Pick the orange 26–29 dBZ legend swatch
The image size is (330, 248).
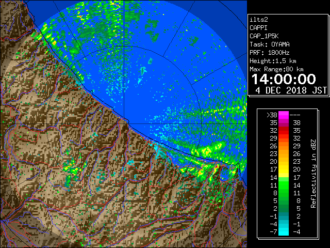(284, 146)
